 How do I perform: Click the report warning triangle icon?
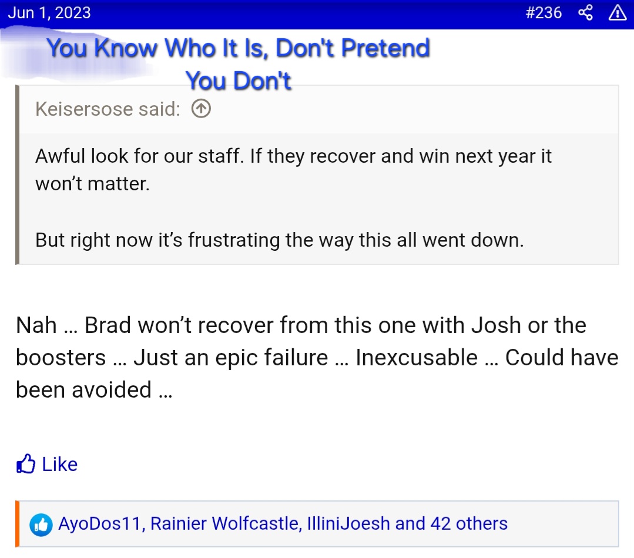point(618,12)
